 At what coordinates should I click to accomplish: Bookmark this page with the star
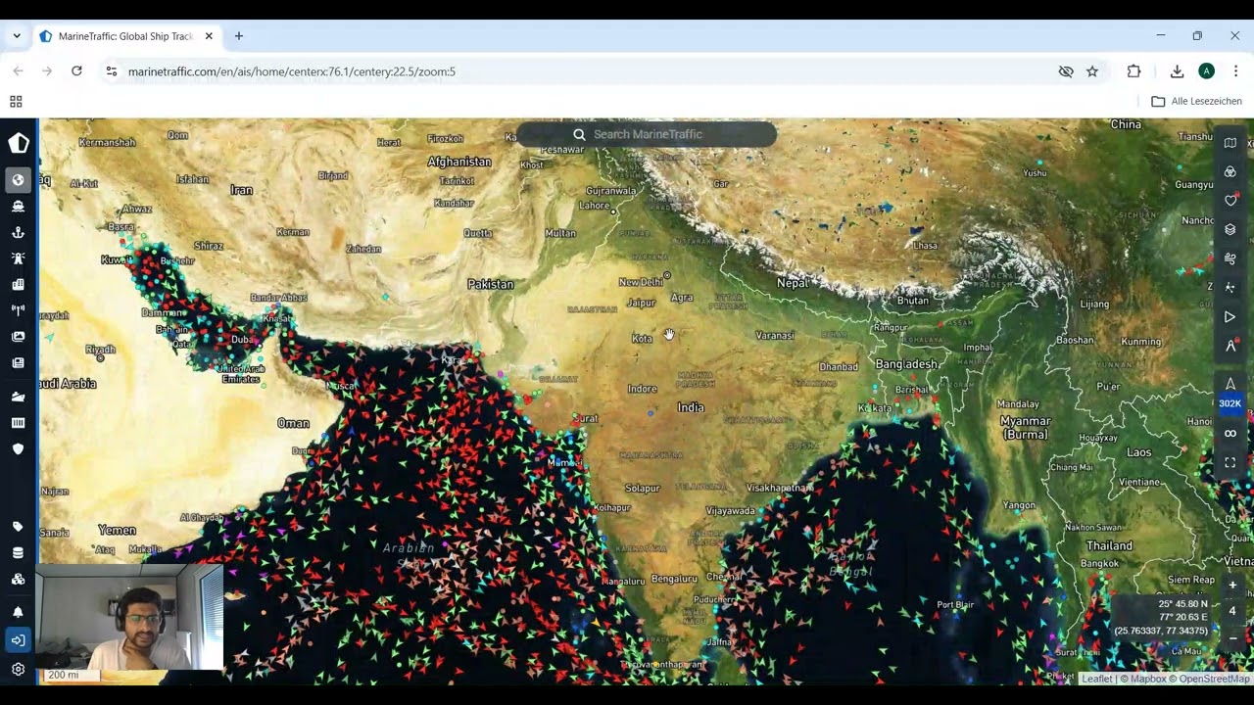point(1092,71)
